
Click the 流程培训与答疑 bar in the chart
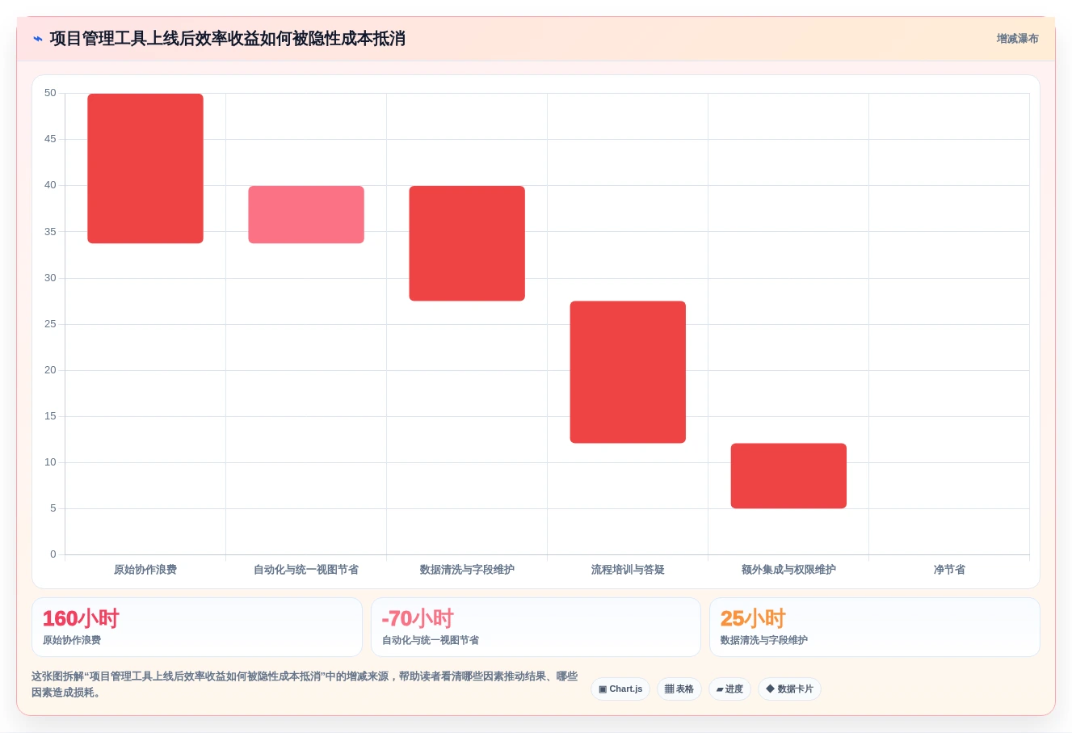(628, 372)
